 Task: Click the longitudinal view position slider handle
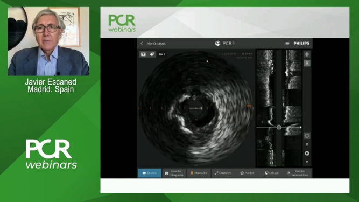click(x=279, y=127)
